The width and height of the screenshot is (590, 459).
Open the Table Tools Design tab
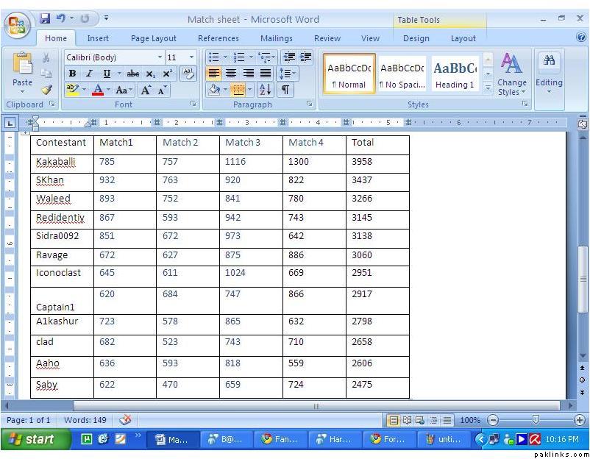(416, 38)
